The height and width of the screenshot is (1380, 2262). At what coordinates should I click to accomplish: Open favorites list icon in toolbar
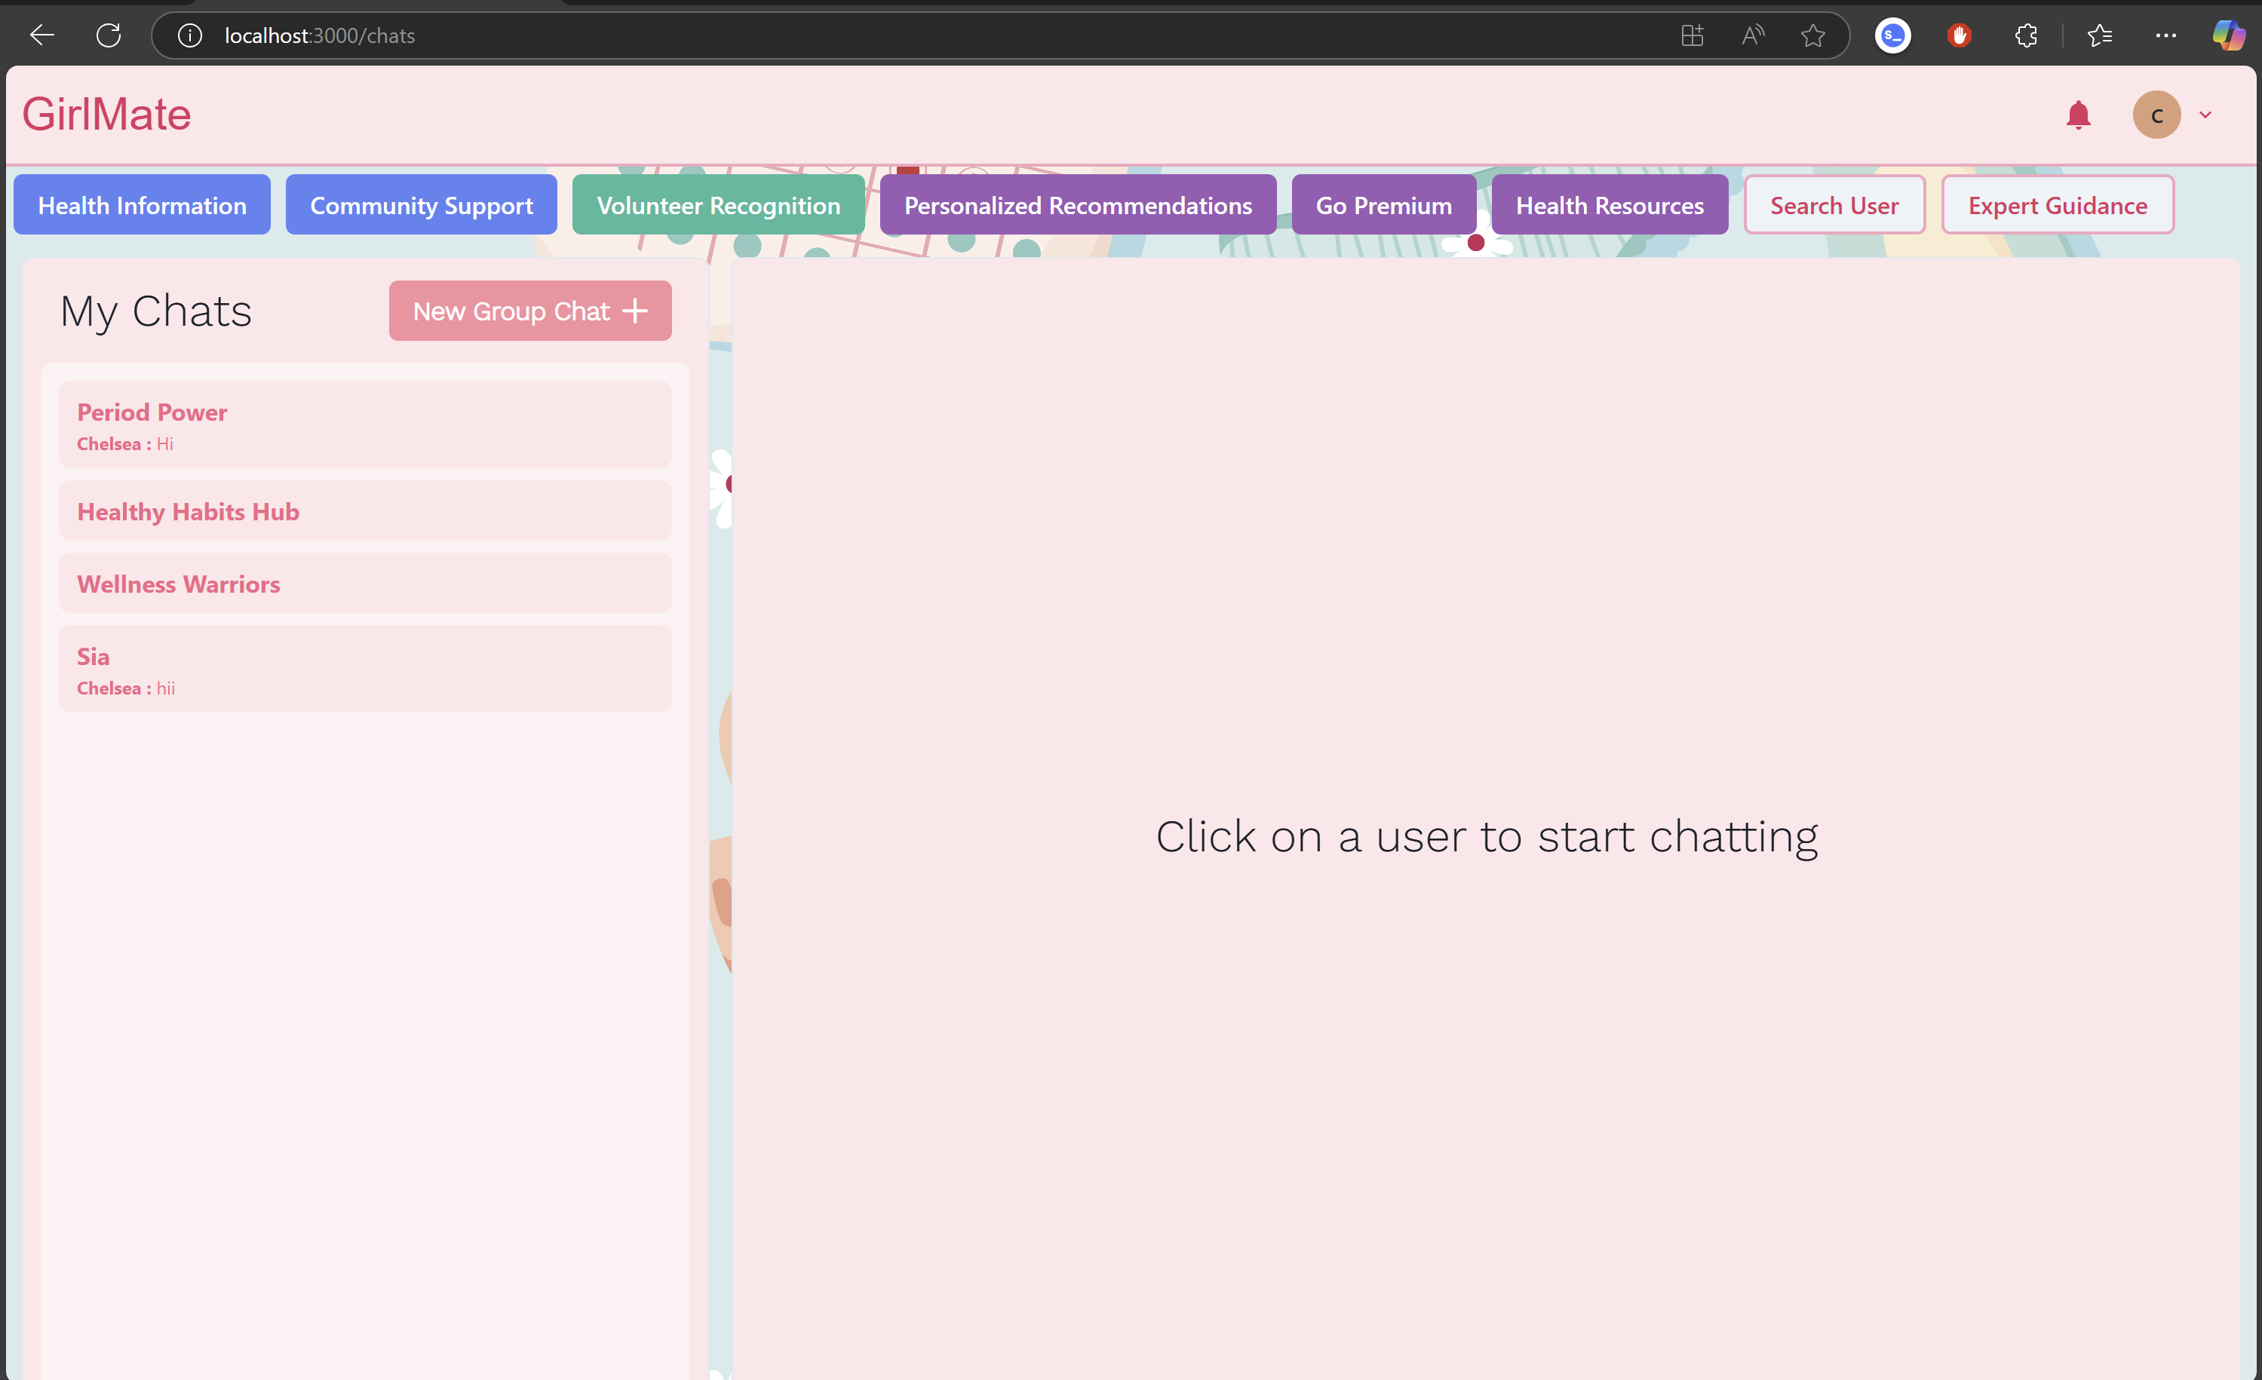coord(2100,35)
